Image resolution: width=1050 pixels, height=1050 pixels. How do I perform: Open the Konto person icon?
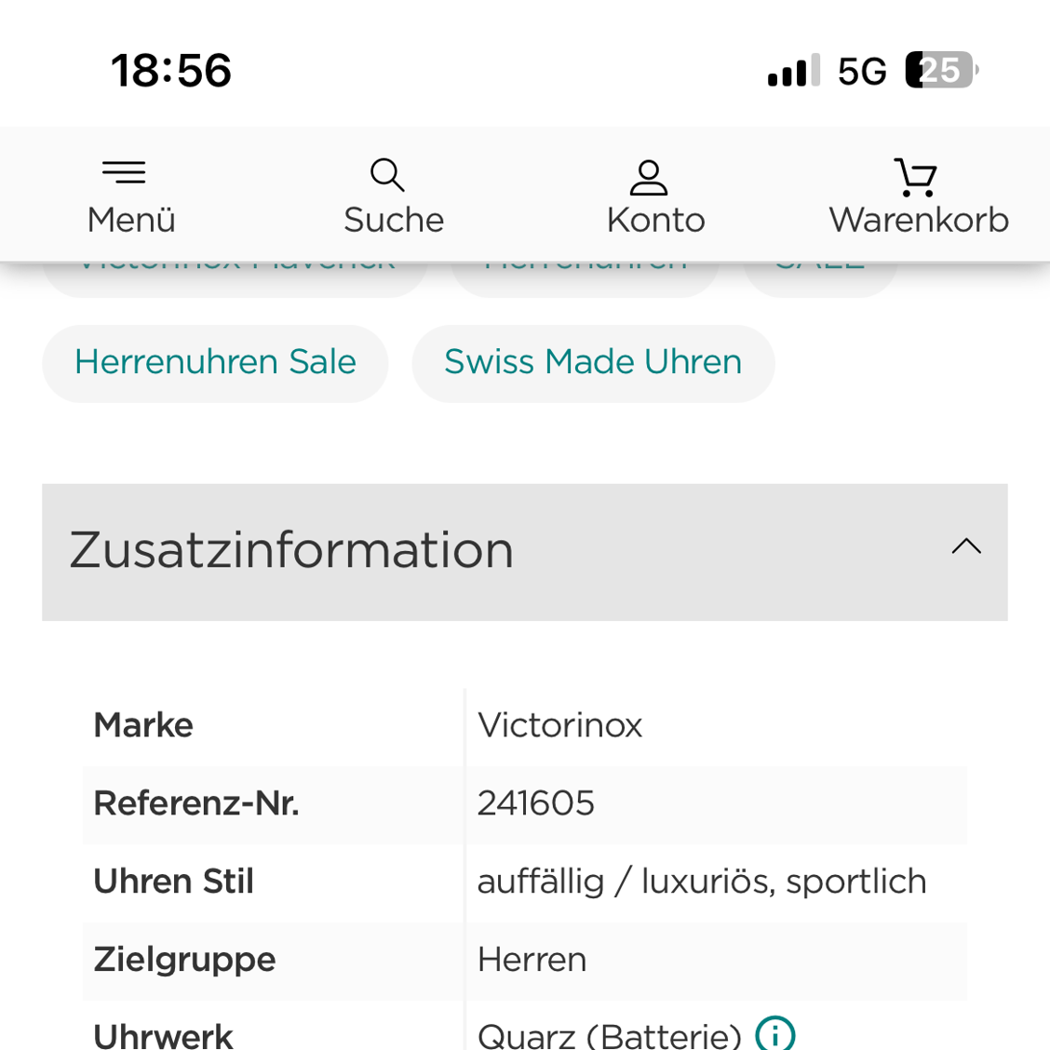(648, 178)
